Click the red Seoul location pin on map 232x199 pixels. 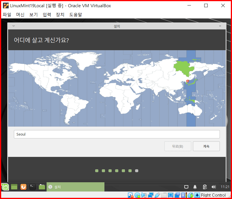[187, 81]
